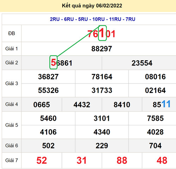Select the Giải 7 number 88
This screenshot has height=169, width=176.
pyautogui.click(x=122, y=160)
